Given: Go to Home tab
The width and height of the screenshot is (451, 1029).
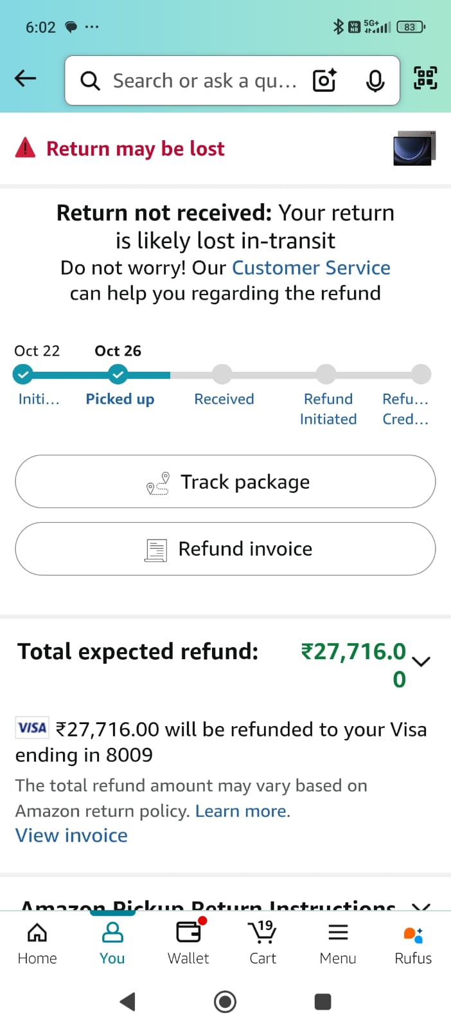Looking at the screenshot, I should (37, 943).
